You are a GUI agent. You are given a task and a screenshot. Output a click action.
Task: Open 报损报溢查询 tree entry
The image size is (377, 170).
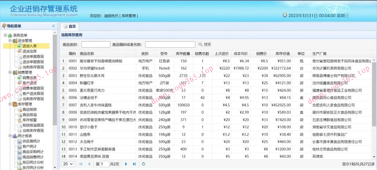[x=33, y=125]
